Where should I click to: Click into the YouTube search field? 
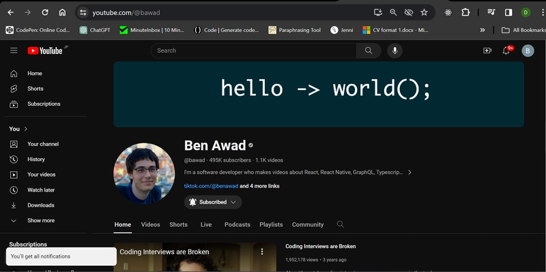(253, 50)
